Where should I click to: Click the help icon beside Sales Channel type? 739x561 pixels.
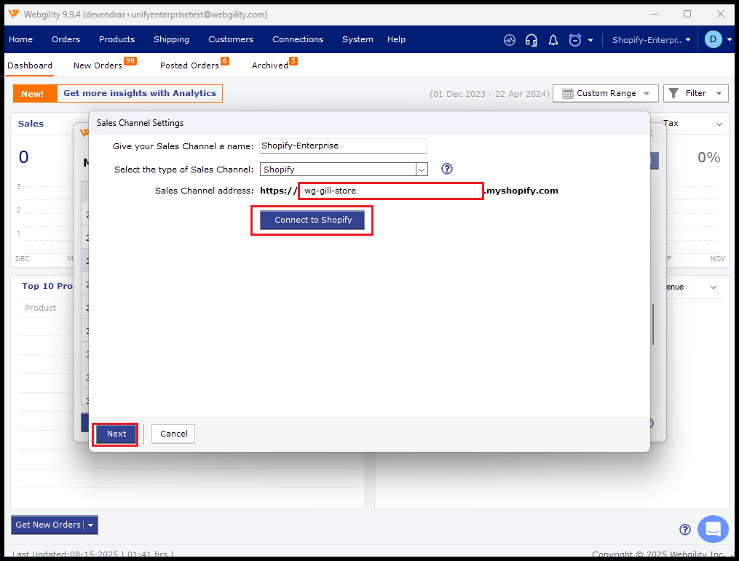447,169
